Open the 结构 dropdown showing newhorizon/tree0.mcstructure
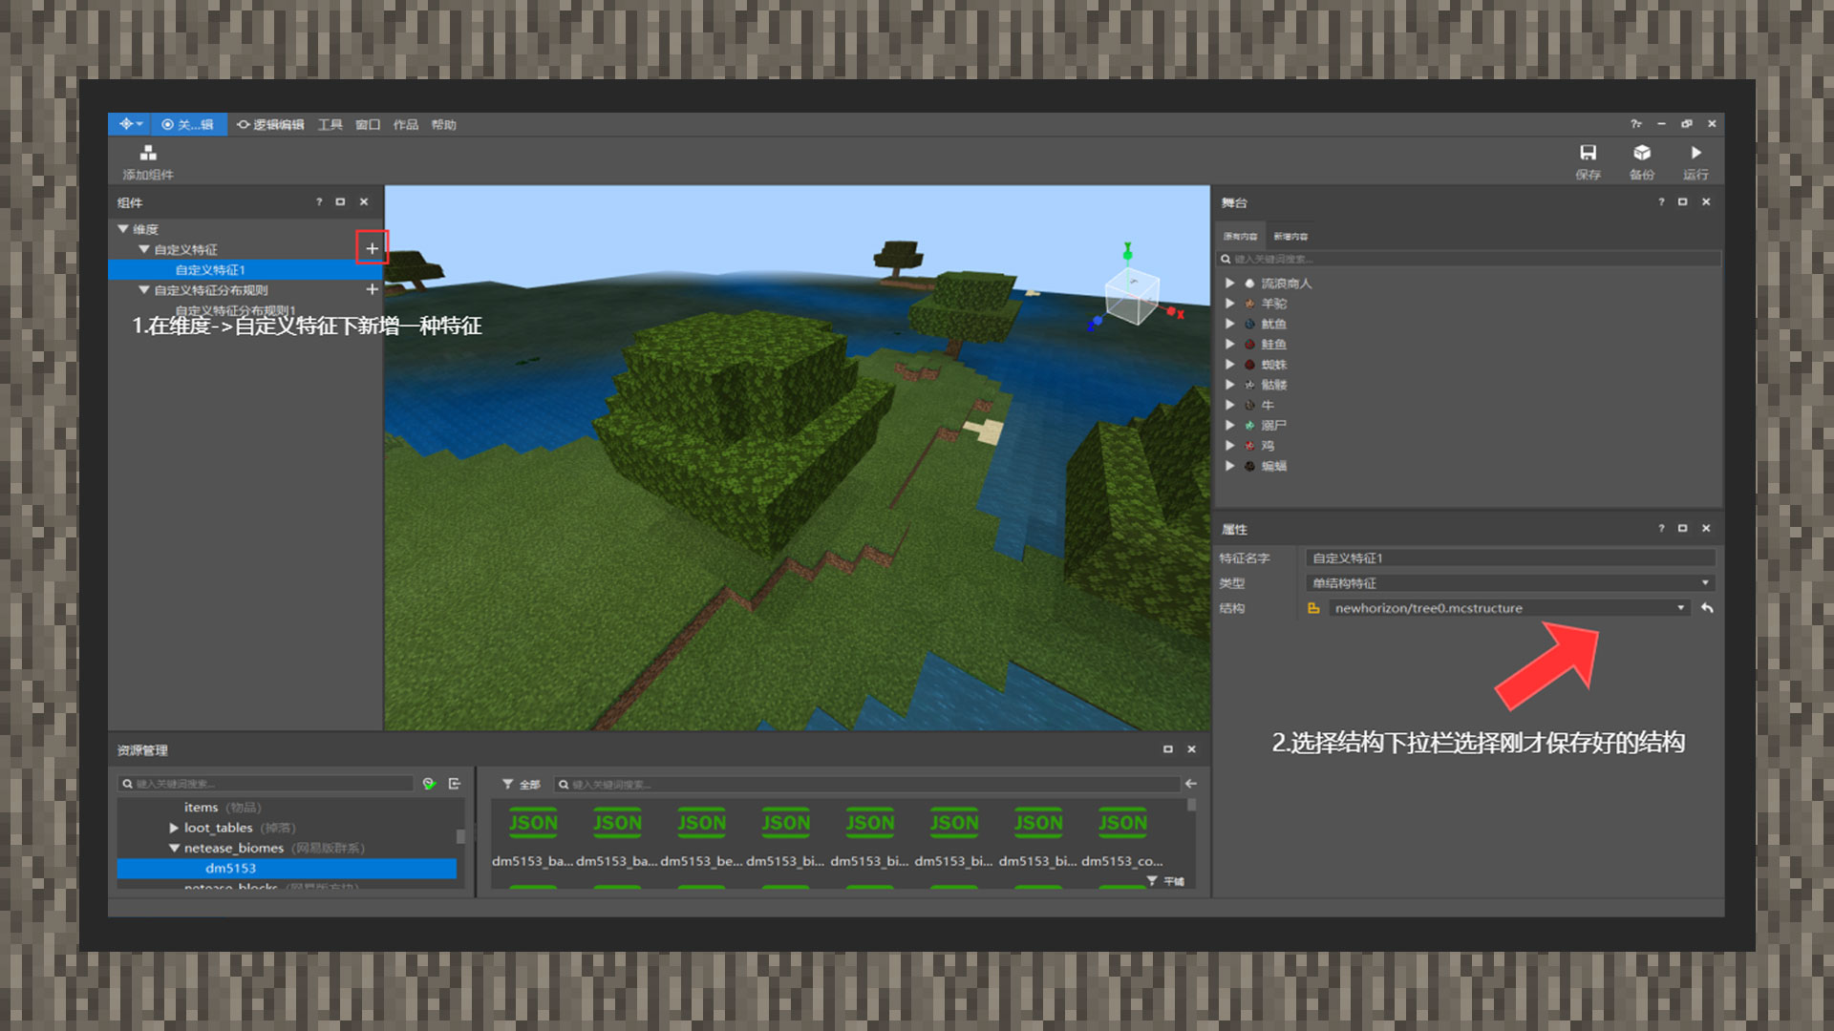Image resolution: width=1834 pixels, height=1031 pixels. tap(1509, 608)
